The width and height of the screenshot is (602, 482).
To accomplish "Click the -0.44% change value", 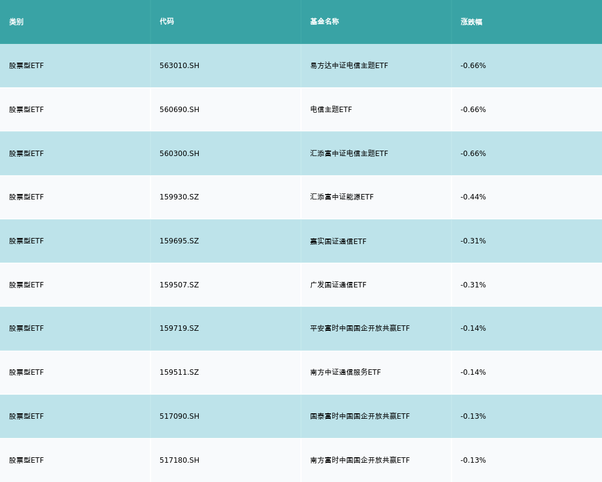I will point(473,197).
